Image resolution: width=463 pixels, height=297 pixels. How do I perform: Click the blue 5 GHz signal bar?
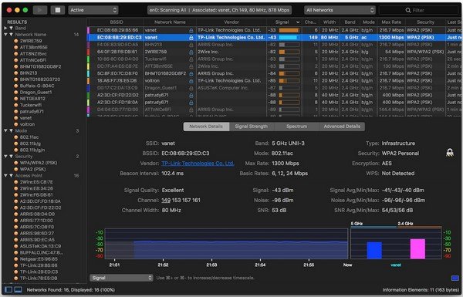pos(374,251)
